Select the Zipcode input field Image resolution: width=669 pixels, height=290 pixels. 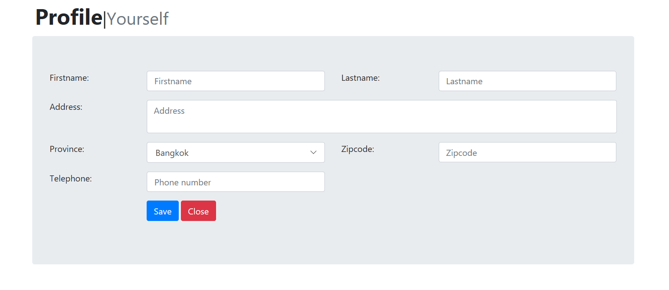(527, 153)
